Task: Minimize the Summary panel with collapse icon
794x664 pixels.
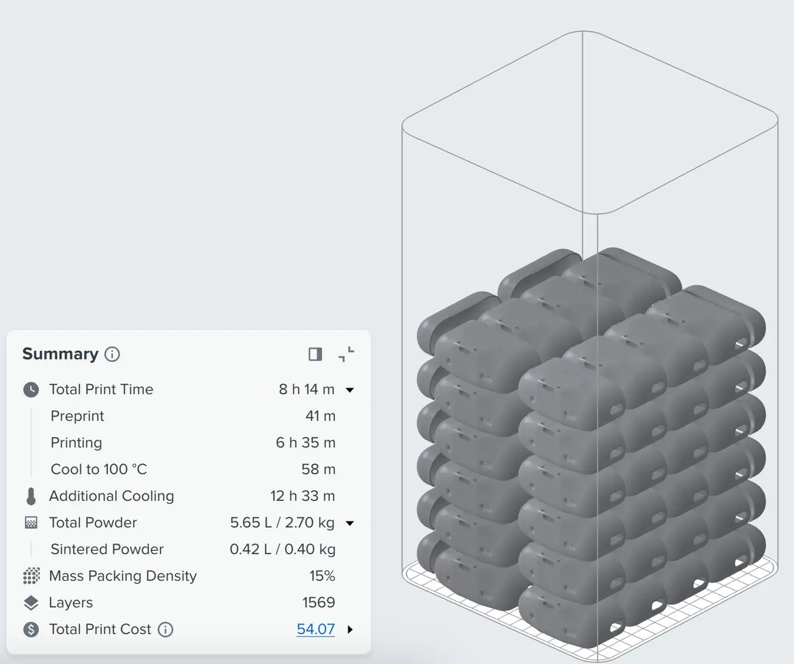Action: coord(347,354)
